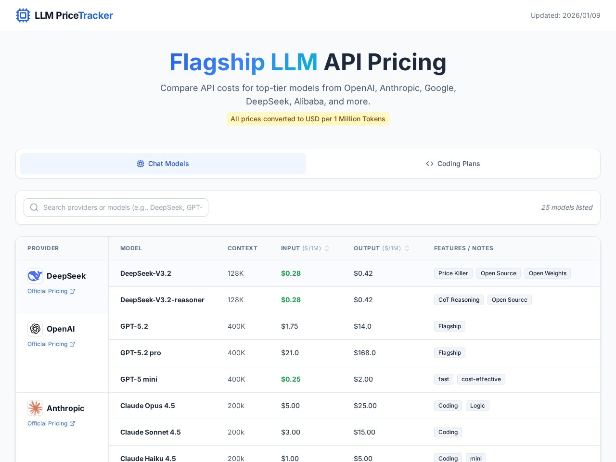Click Coding tag in Claude Opus 4.5 row
The height and width of the screenshot is (462, 616).
click(448, 406)
